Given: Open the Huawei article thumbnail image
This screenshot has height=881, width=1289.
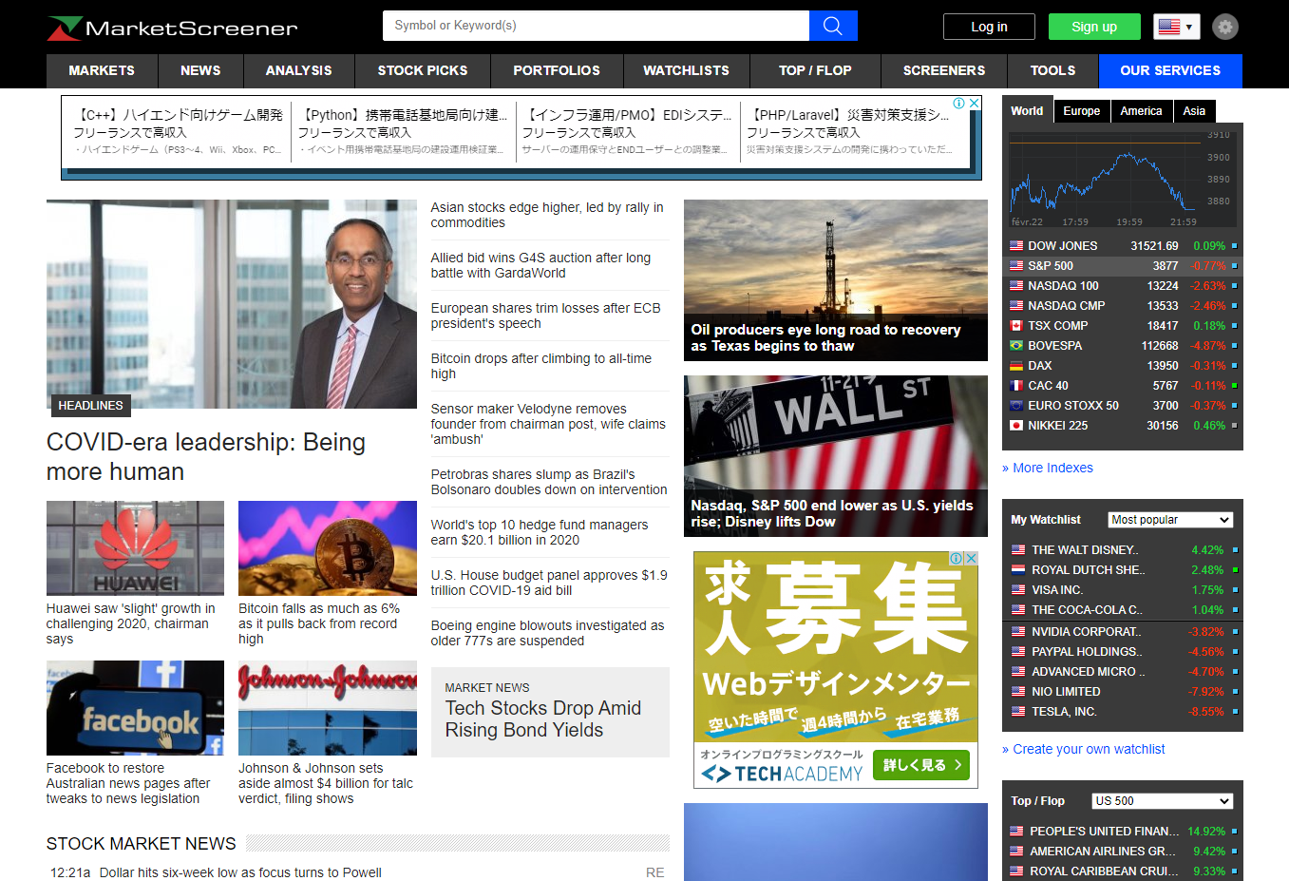Looking at the screenshot, I should [135, 548].
